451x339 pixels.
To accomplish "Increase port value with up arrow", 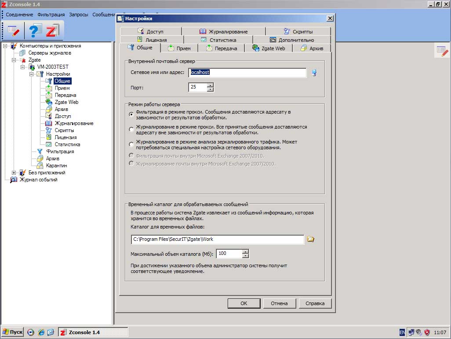I will [211, 85].
